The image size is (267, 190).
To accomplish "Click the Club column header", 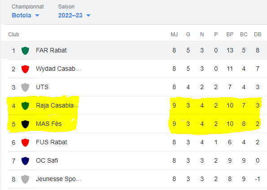I will point(13,35).
